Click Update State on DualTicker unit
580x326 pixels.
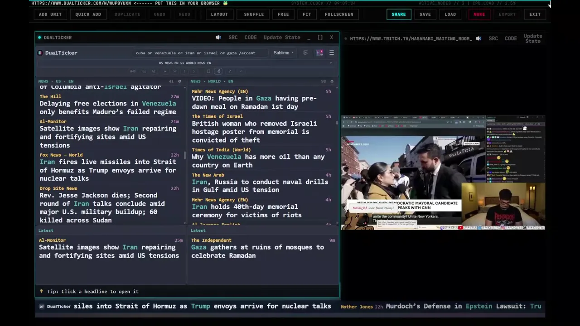point(282,38)
